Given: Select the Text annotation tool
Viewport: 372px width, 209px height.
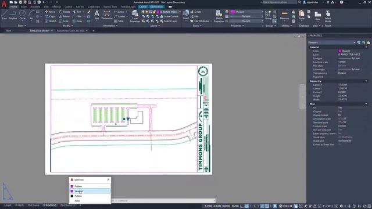Looking at the screenshot, I should click(97, 15).
